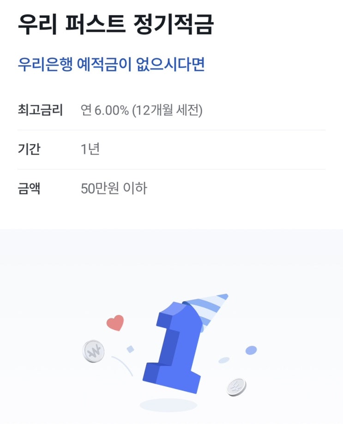Tap the pale blue oval confetti
Viewport: 343px width, 424px height.
click(224, 360)
